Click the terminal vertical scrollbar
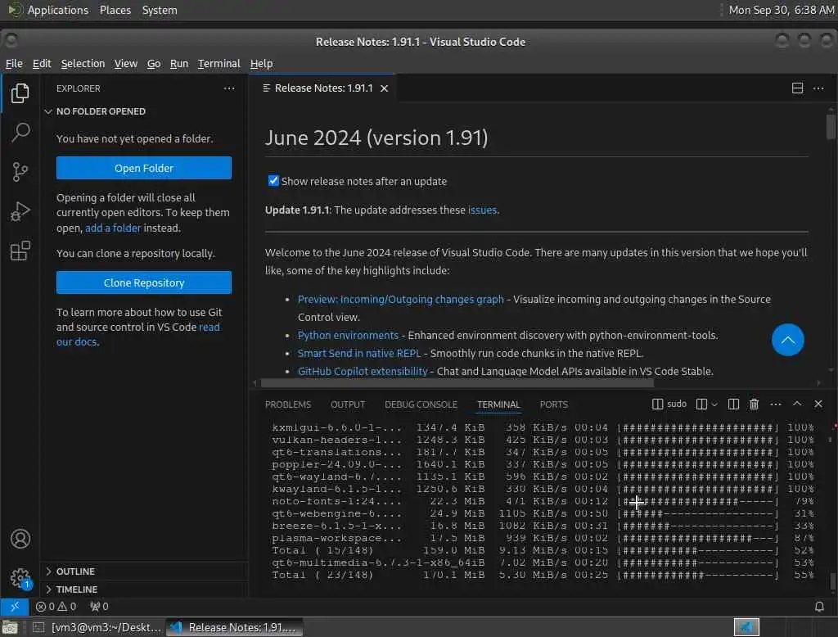Image resolution: width=838 pixels, height=637 pixels. 831,583
